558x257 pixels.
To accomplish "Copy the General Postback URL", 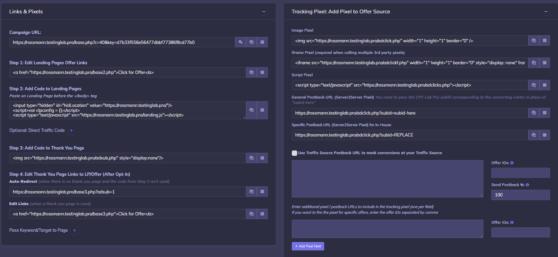I will pos(534,113).
